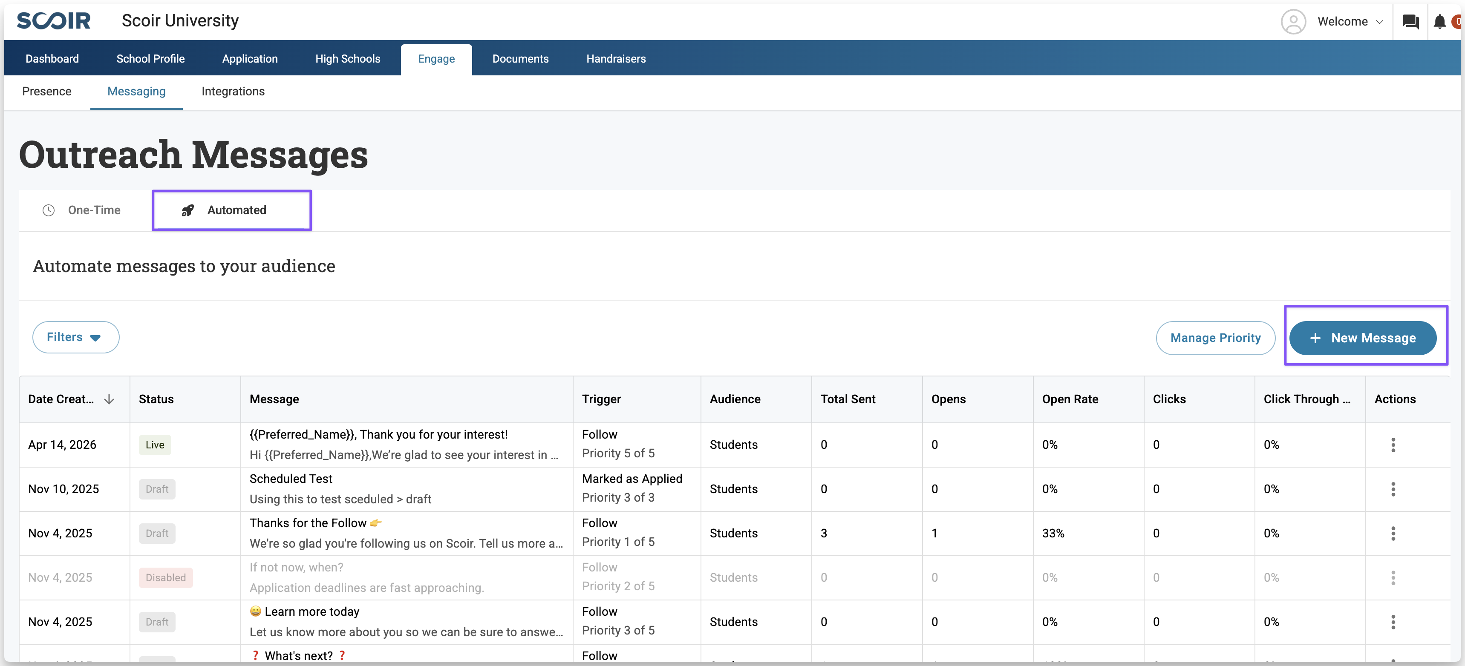
Task: Click the Scoir logo
Action: pyautogui.click(x=53, y=21)
